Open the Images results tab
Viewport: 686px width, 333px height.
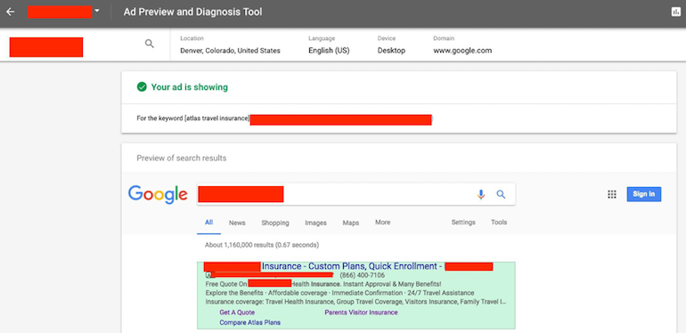point(316,223)
